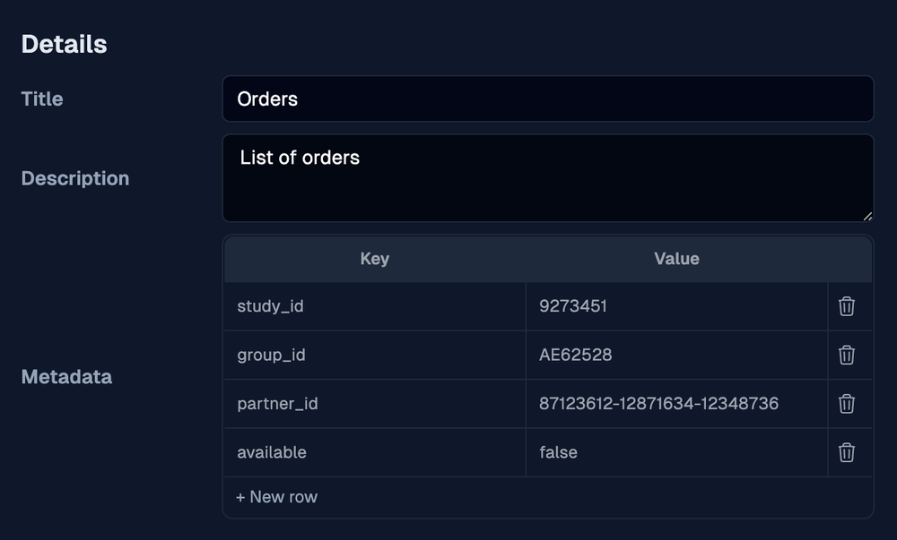Click the Title input field

pyautogui.click(x=547, y=99)
